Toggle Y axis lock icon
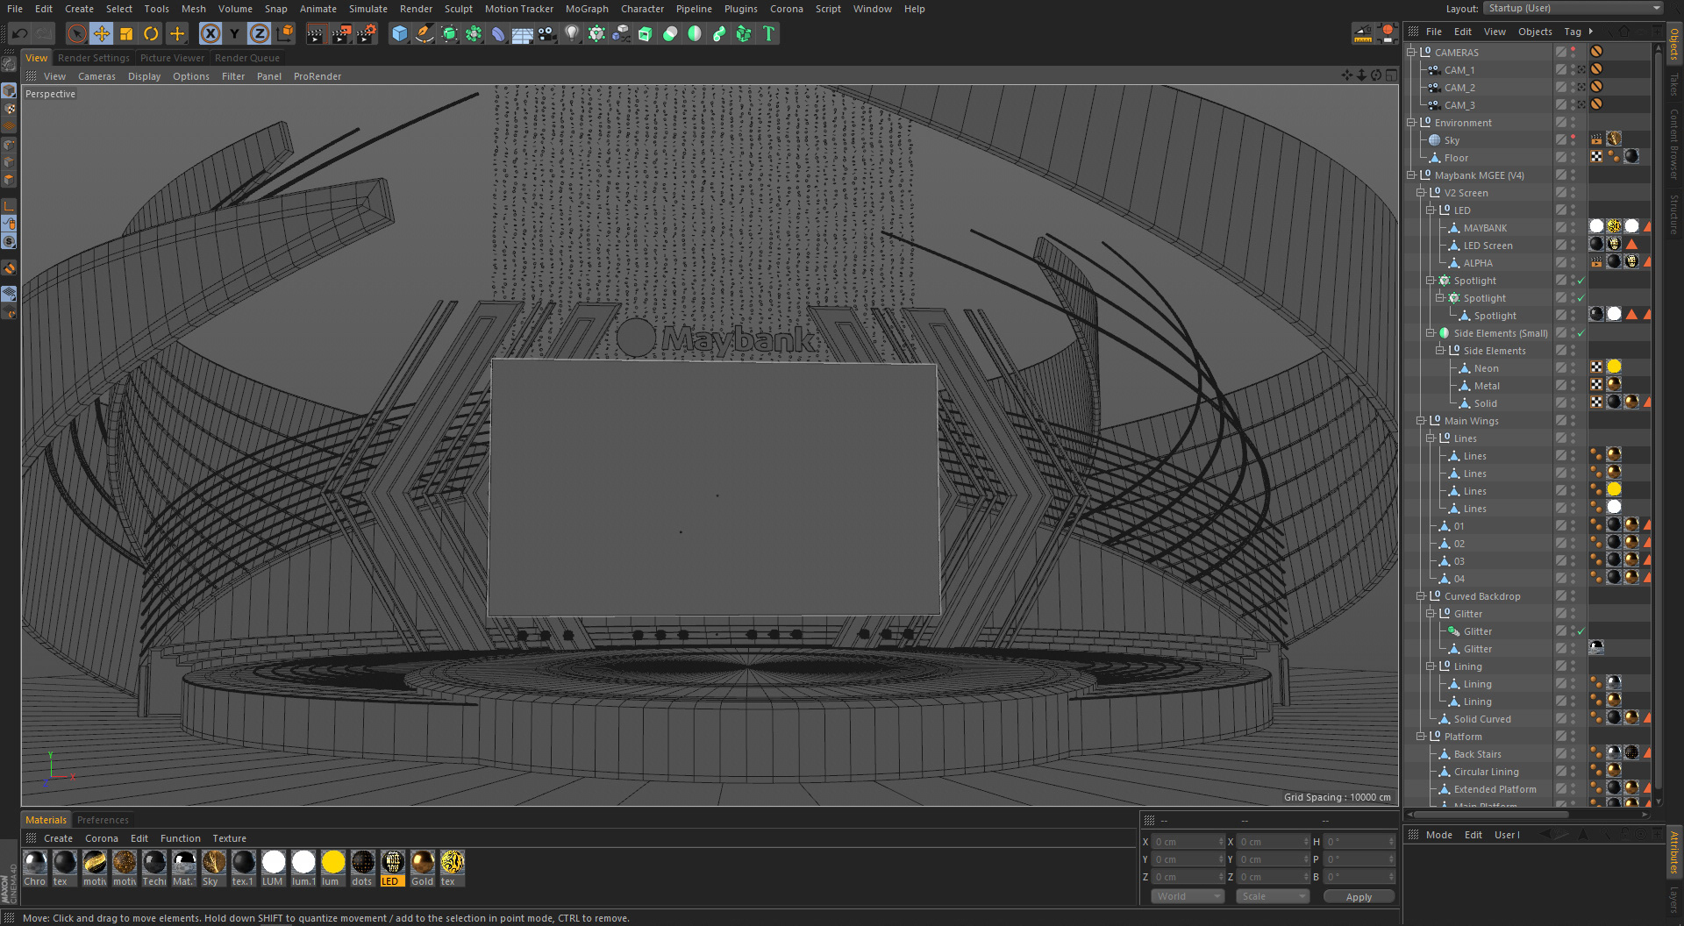This screenshot has width=1684, height=926. (x=234, y=33)
